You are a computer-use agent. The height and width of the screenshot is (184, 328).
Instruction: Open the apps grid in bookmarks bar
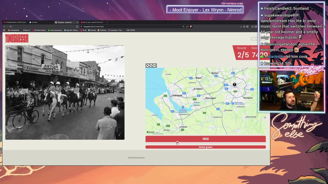pos(4,30)
